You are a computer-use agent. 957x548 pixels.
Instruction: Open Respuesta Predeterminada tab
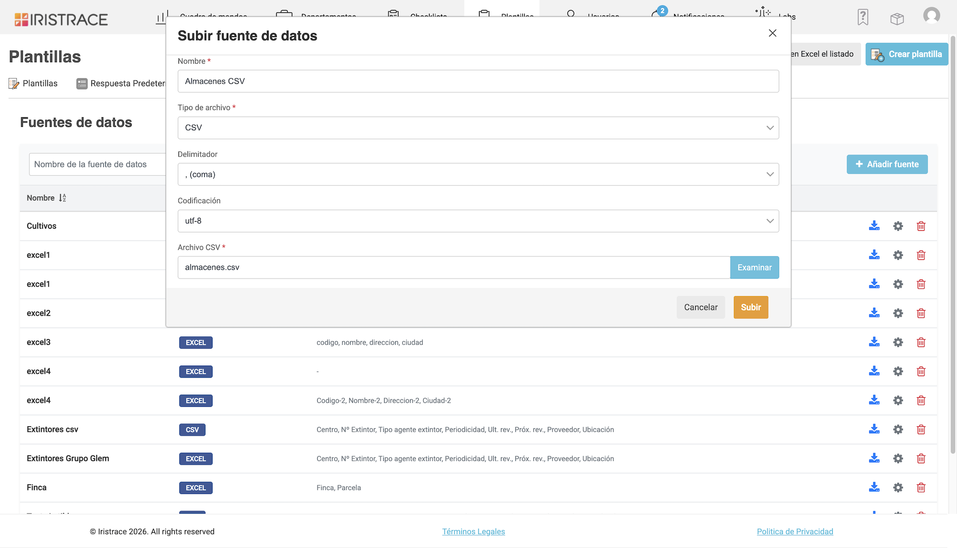[x=121, y=83]
